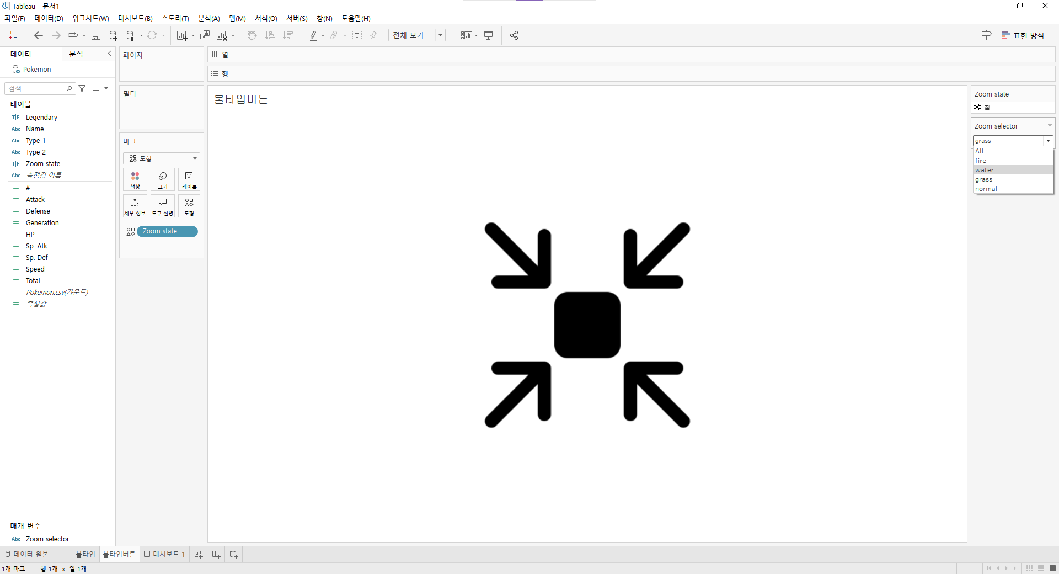Expand the highlight pen dropdown arrow
Image resolution: width=1059 pixels, height=574 pixels.
[x=323, y=36]
